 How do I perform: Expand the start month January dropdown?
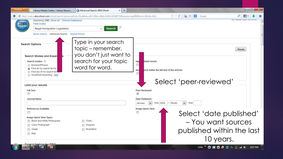150,103
